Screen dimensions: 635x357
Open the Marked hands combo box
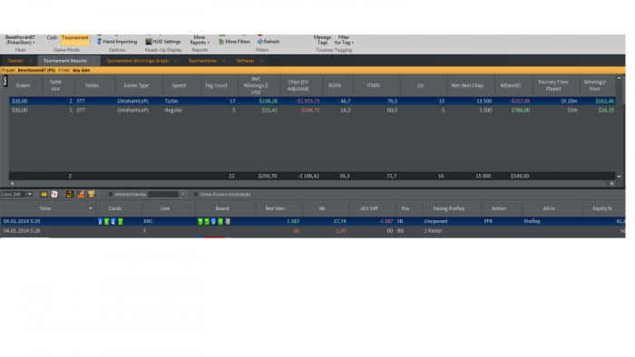(x=183, y=195)
